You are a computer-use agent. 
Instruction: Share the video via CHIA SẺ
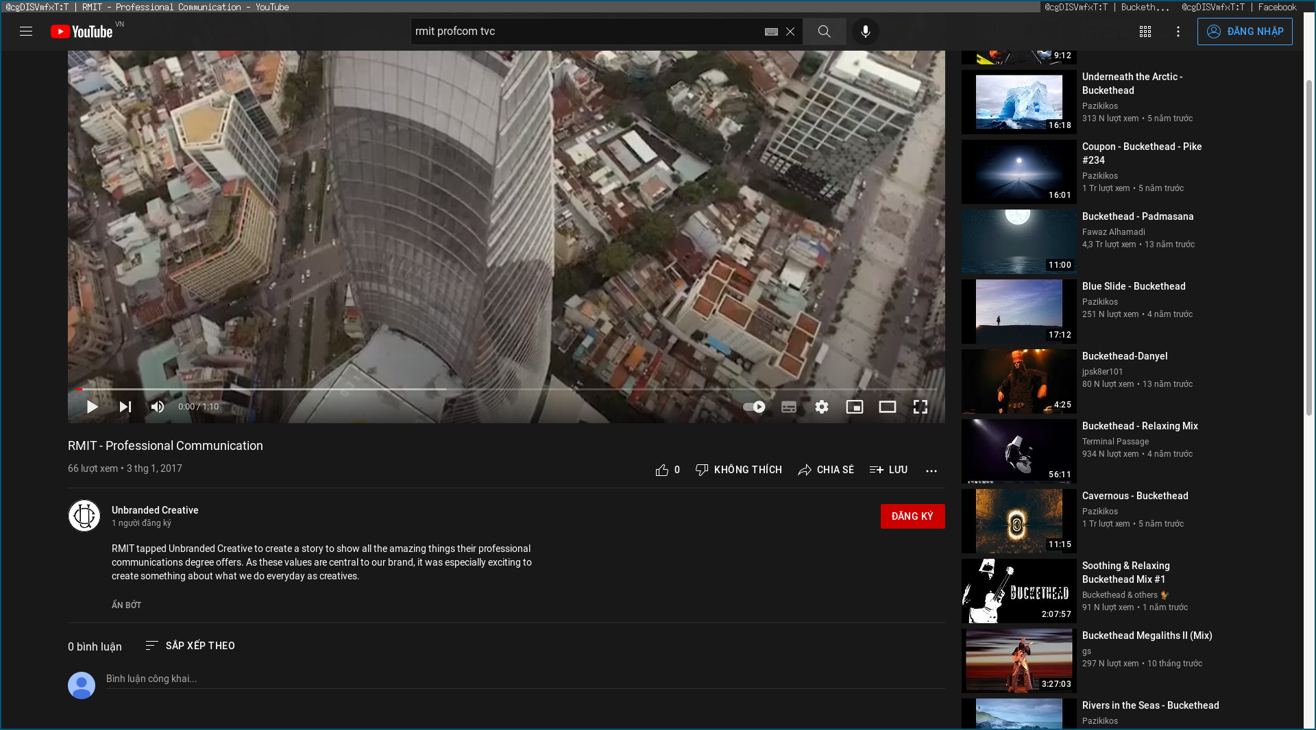[826, 470]
